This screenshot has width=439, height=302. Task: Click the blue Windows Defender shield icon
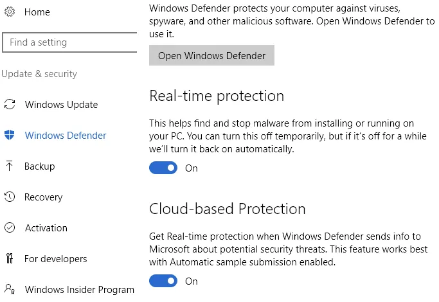10,135
